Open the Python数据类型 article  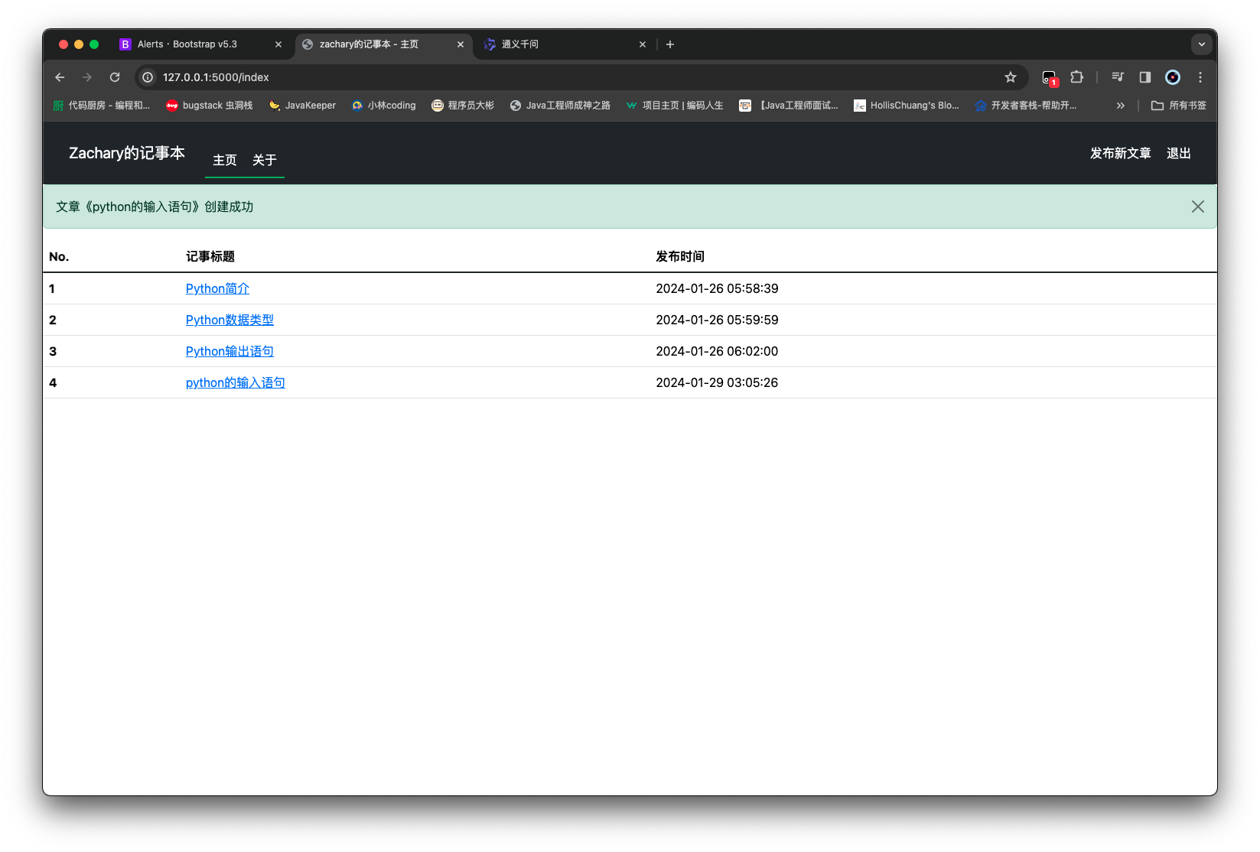tap(230, 320)
